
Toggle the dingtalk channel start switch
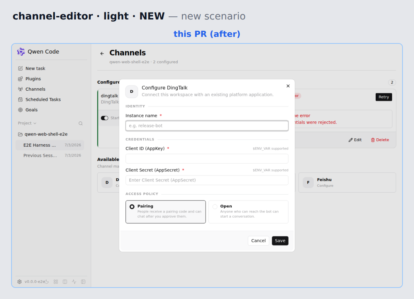click(x=105, y=118)
